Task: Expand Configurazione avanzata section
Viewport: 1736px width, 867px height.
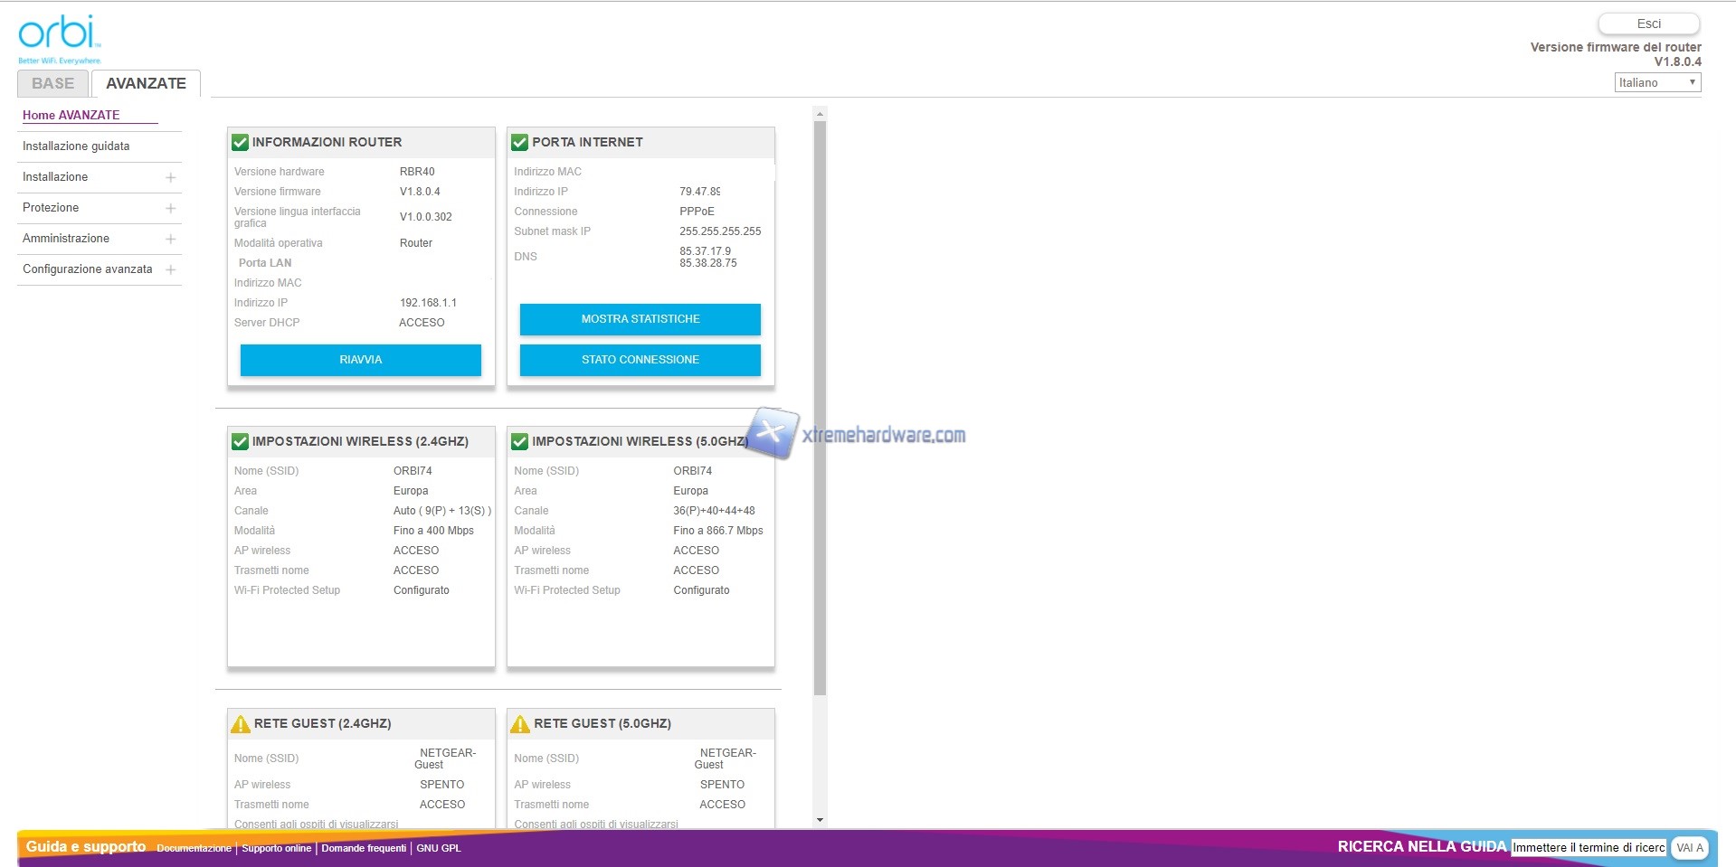Action: pyautogui.click(x=170, y=269)
